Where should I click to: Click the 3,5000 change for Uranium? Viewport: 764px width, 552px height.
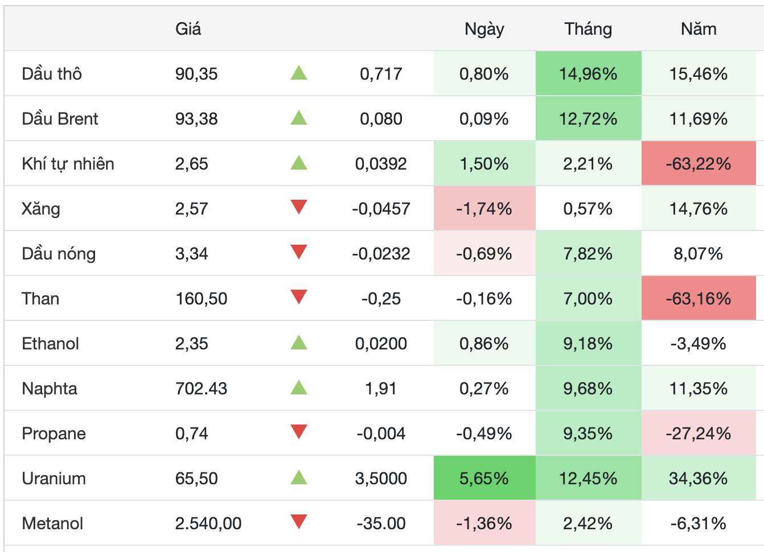point(381,479)
